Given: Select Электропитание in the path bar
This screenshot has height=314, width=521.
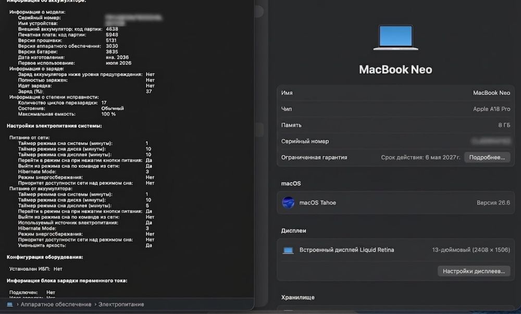Looking at the screenshot, I should point(121,305).
